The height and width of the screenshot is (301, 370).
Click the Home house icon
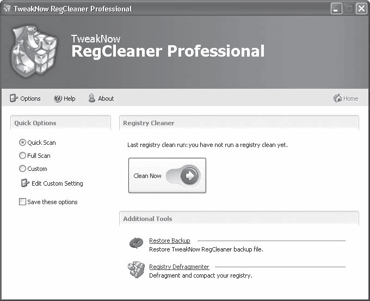[337, 98]
